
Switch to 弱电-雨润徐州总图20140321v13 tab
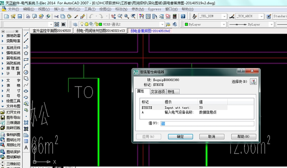click(101, 31)
